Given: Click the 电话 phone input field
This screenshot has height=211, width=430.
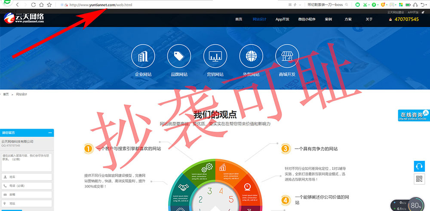Looking at the screenshot, I should pyautogui.click(x=27, y=186).
